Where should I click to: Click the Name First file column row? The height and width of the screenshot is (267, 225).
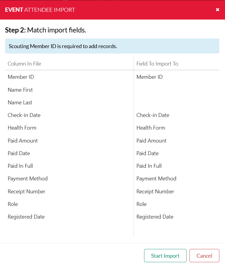click(x=20, y=90)
